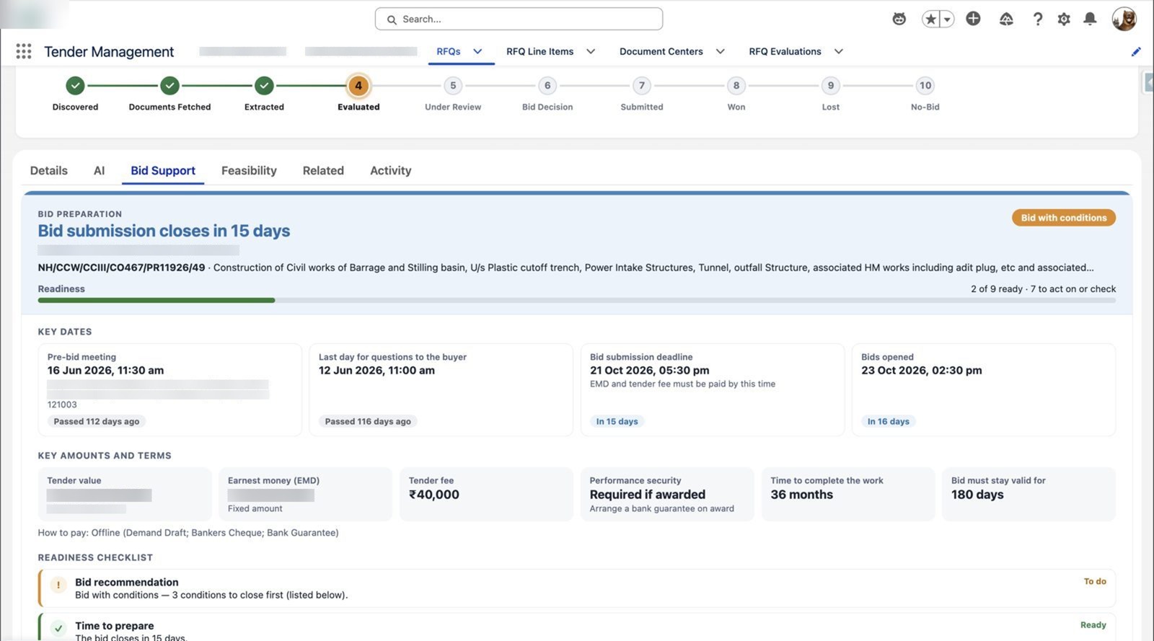Image resolution: width=1154 pixels, height=641 pixels.
Task: Select the Submitted stage 7
Action: point(642,86)
